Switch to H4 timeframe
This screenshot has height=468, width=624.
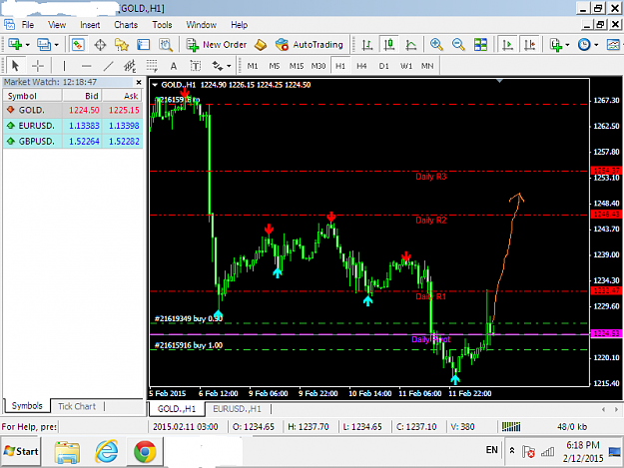point(361,66)
